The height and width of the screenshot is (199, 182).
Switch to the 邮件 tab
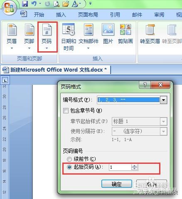(137, 14)
